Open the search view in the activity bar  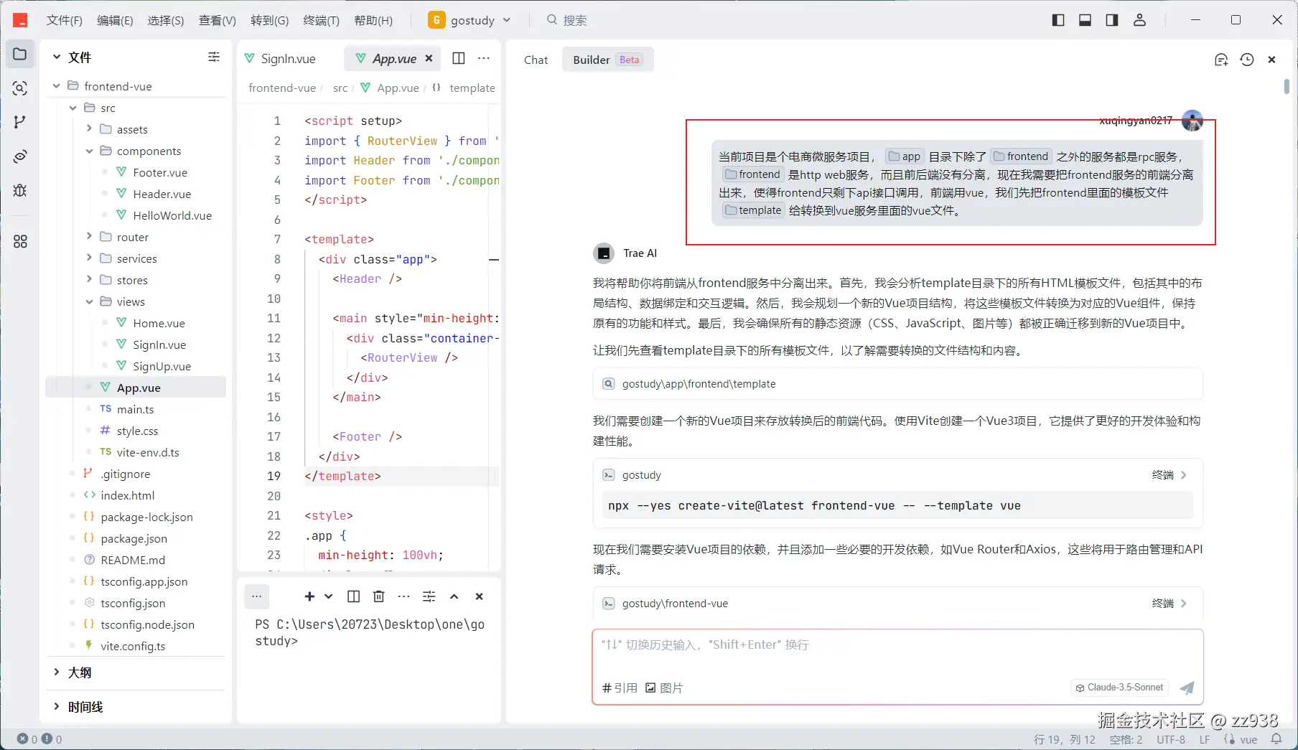point(20,88)
